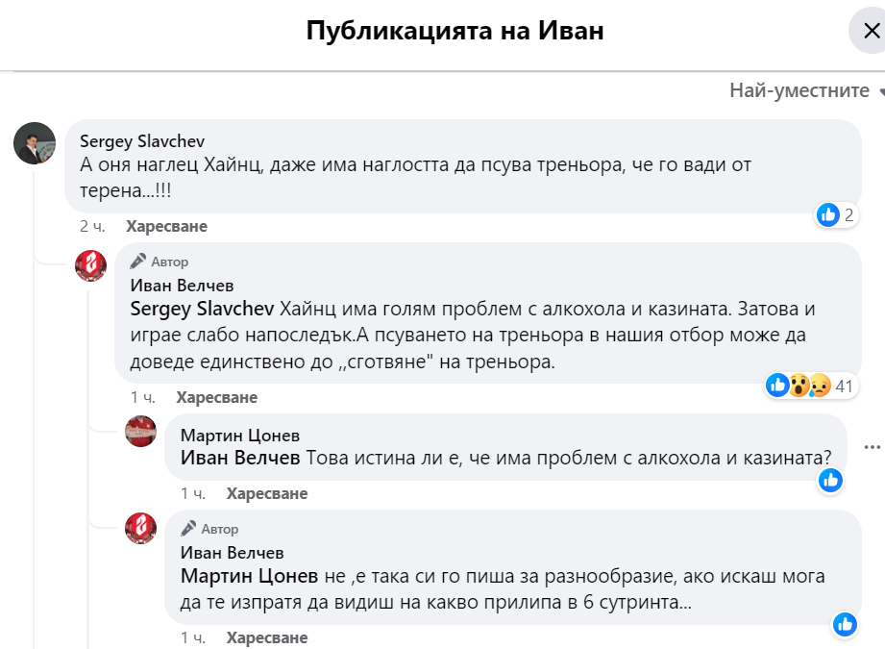
Task: Like Sergey Slavchev's comment via Харесване
Action: (x=166, y=227)
